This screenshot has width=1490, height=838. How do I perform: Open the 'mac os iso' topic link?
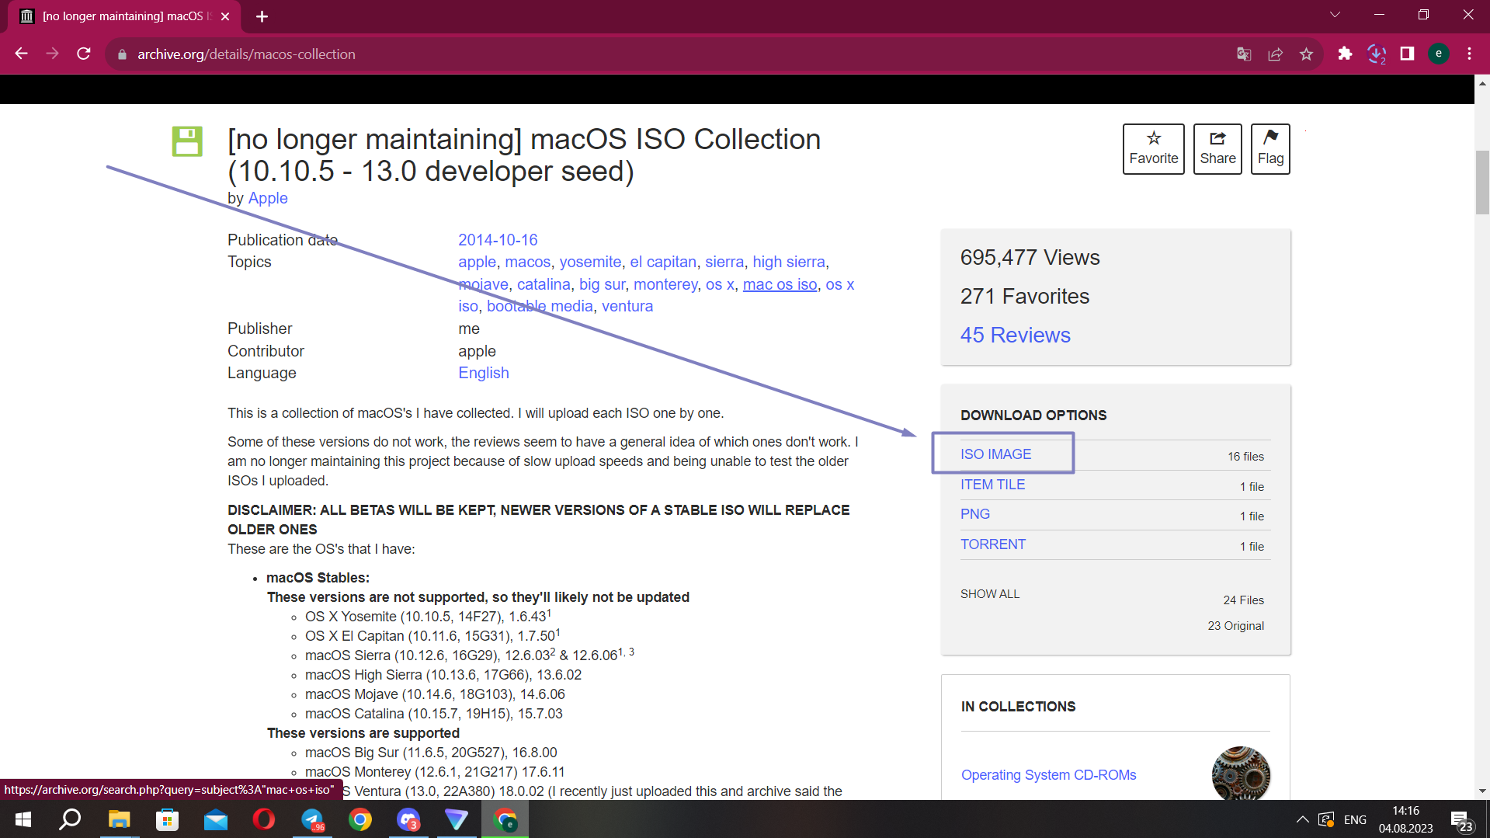tap(780, 284)
